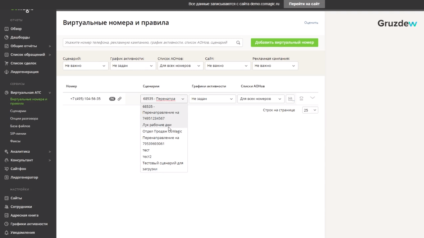Expand number row details with chevron

pos(312,98)
